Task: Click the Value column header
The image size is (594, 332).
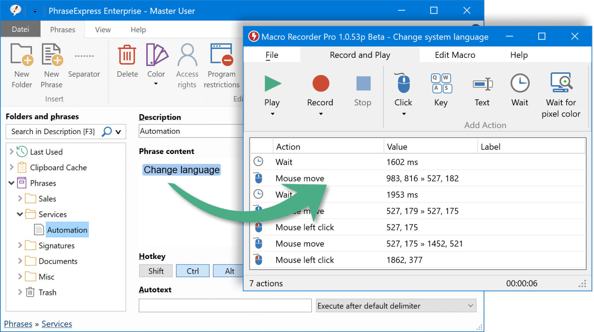Action: point(431,147)
